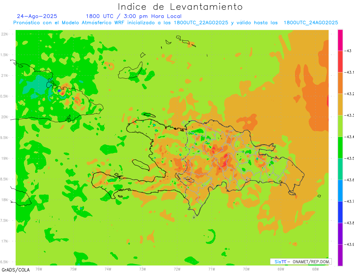
Task: Click the 'GrADS/COLA' credit label
Action: (16, 270)
